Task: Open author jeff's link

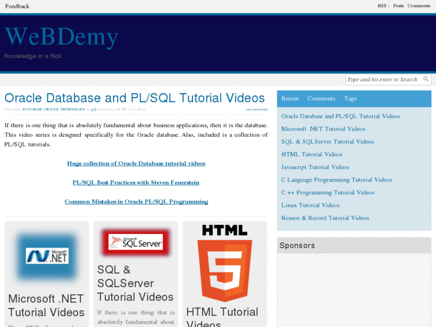Action: (x=94, y=109)
